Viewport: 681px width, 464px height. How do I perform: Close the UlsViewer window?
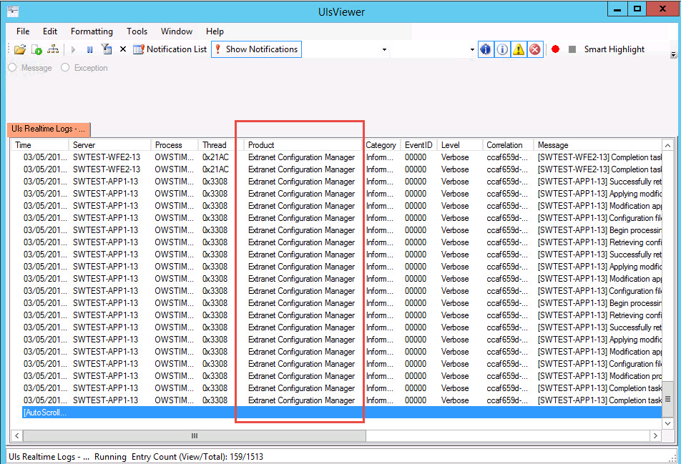tap(662, 9)
